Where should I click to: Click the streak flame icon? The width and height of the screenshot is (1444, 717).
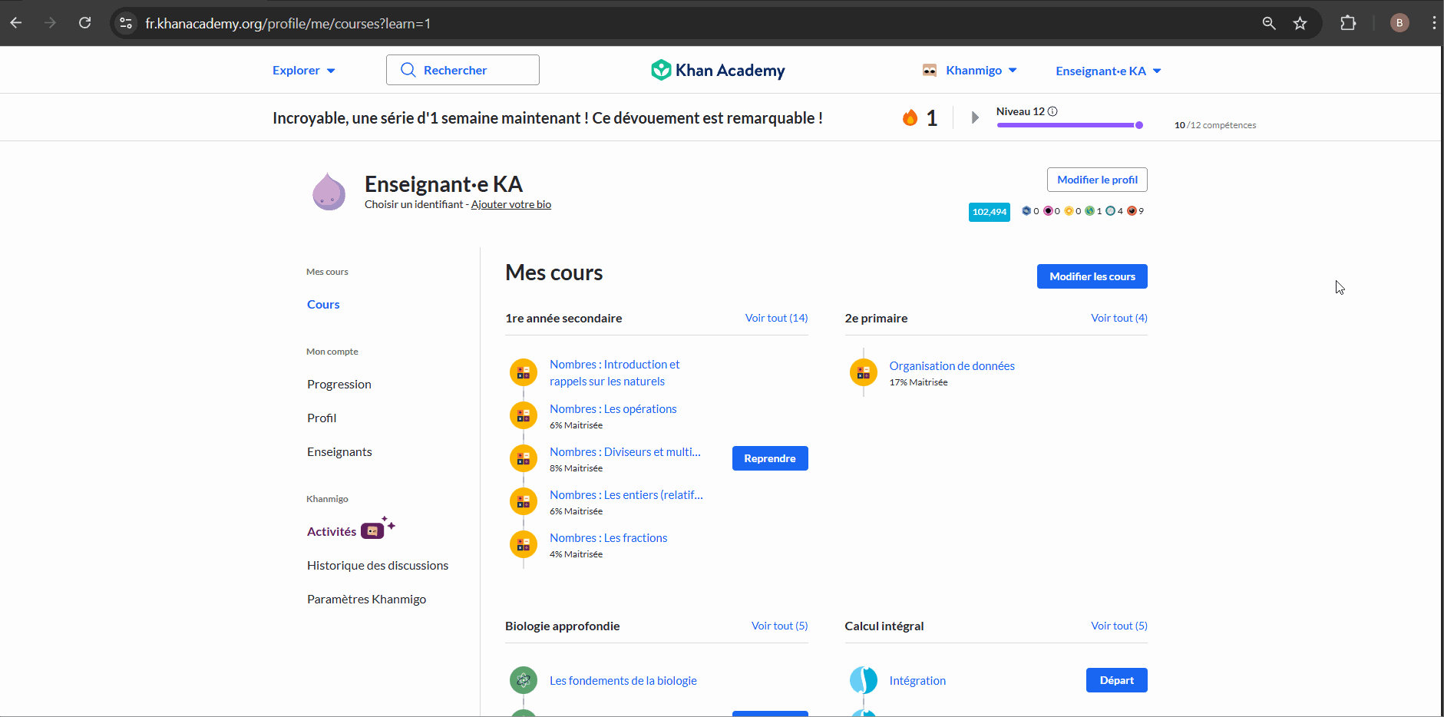coord(910,117)
